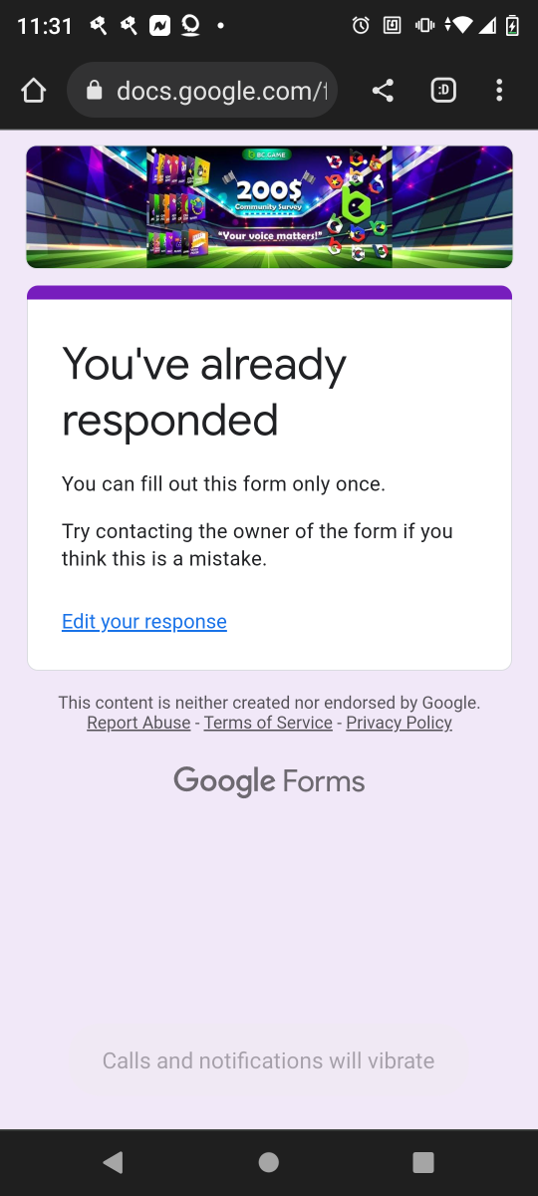Tap the BC.GAME survey banner image
This screenshot has width=538, height=1196.
coord(269,207)
